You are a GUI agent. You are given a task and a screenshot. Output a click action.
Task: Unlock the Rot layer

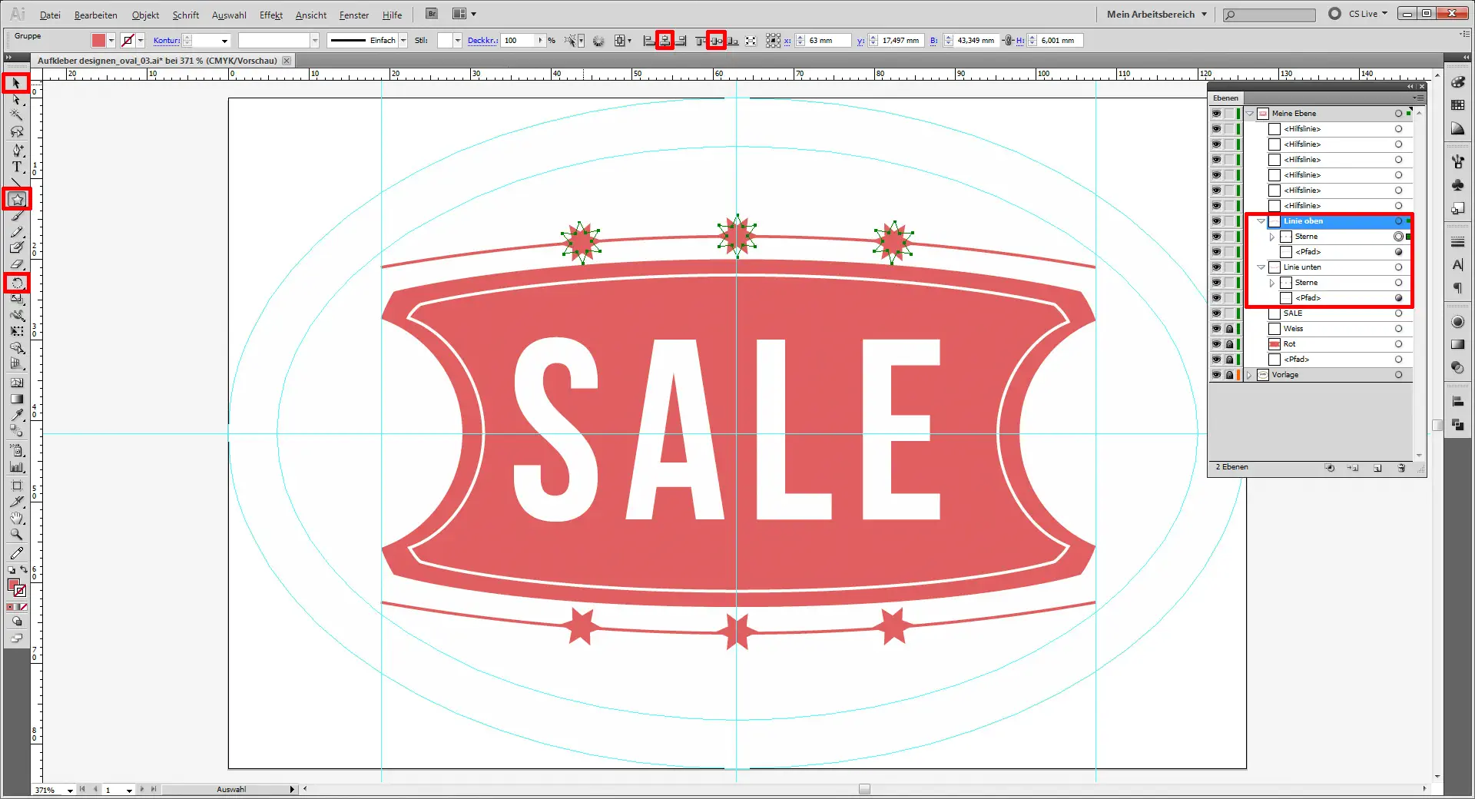pos(1229,344)
